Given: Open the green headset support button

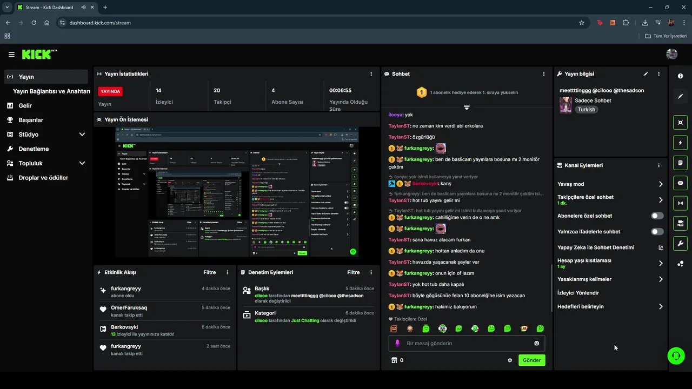Looking at the screenshot, I should (676, 356).
